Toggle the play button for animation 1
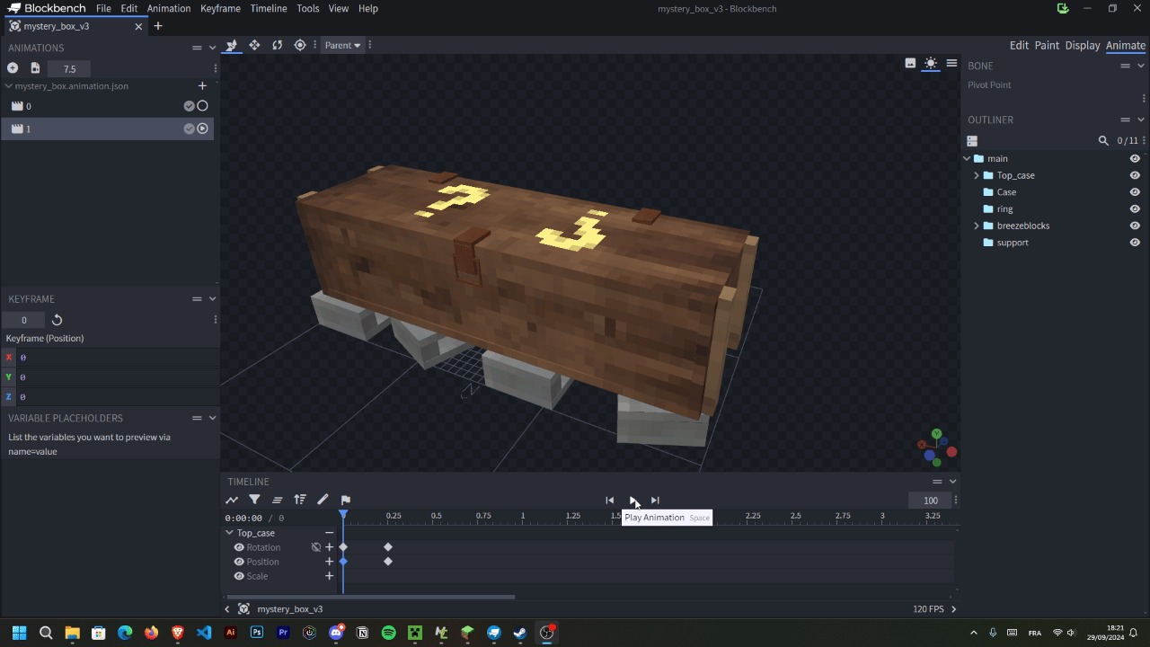 202,129
